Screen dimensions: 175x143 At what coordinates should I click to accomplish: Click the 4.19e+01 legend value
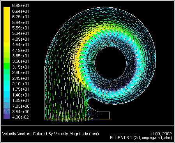(x=21, y=50)
